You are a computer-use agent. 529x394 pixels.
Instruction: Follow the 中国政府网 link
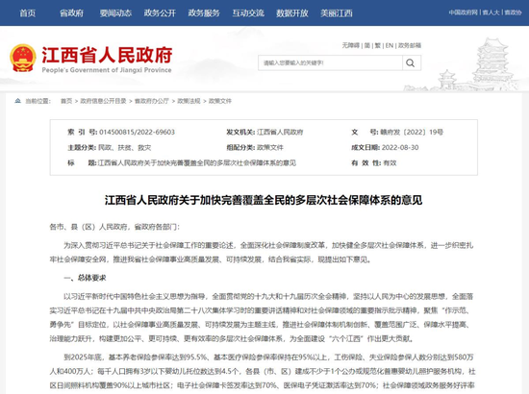tap(464, 12)
